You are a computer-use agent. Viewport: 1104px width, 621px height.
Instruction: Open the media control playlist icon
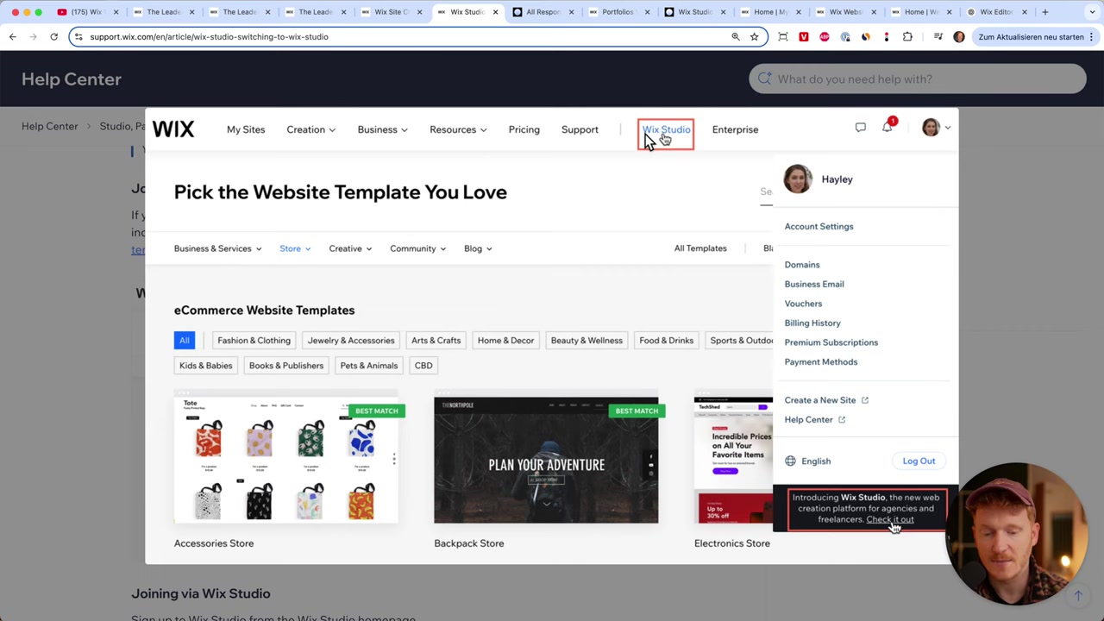pyautogui.click(x=938, y=37)
